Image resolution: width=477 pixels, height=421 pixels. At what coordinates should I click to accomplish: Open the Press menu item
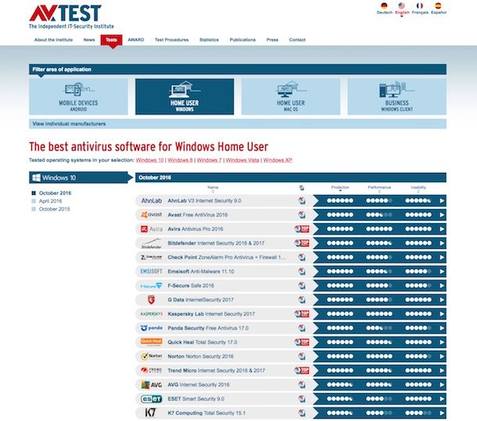coord(272,40)
